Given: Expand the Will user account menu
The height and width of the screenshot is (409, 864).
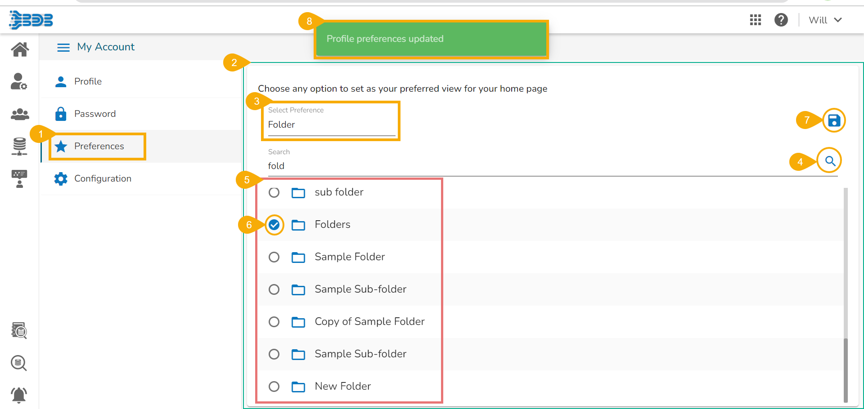Looking at the screenshot, I should pyautogui.click(x=825, y=20).
